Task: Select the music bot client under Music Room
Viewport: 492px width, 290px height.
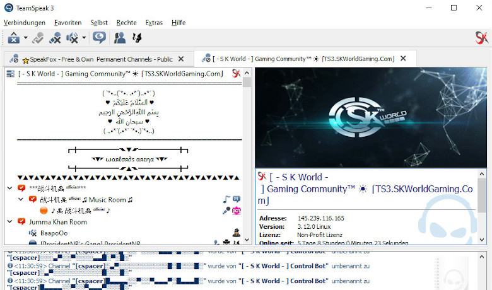Action: click(x=80, y=211)
